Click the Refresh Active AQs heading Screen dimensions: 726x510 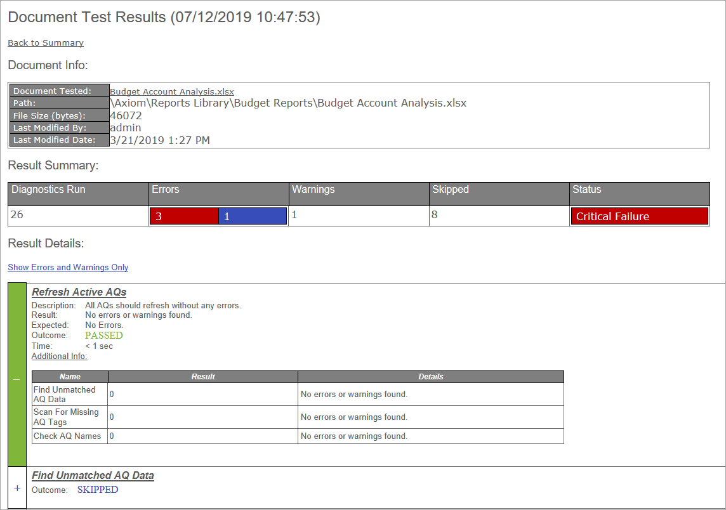click(x=79, y=292)
